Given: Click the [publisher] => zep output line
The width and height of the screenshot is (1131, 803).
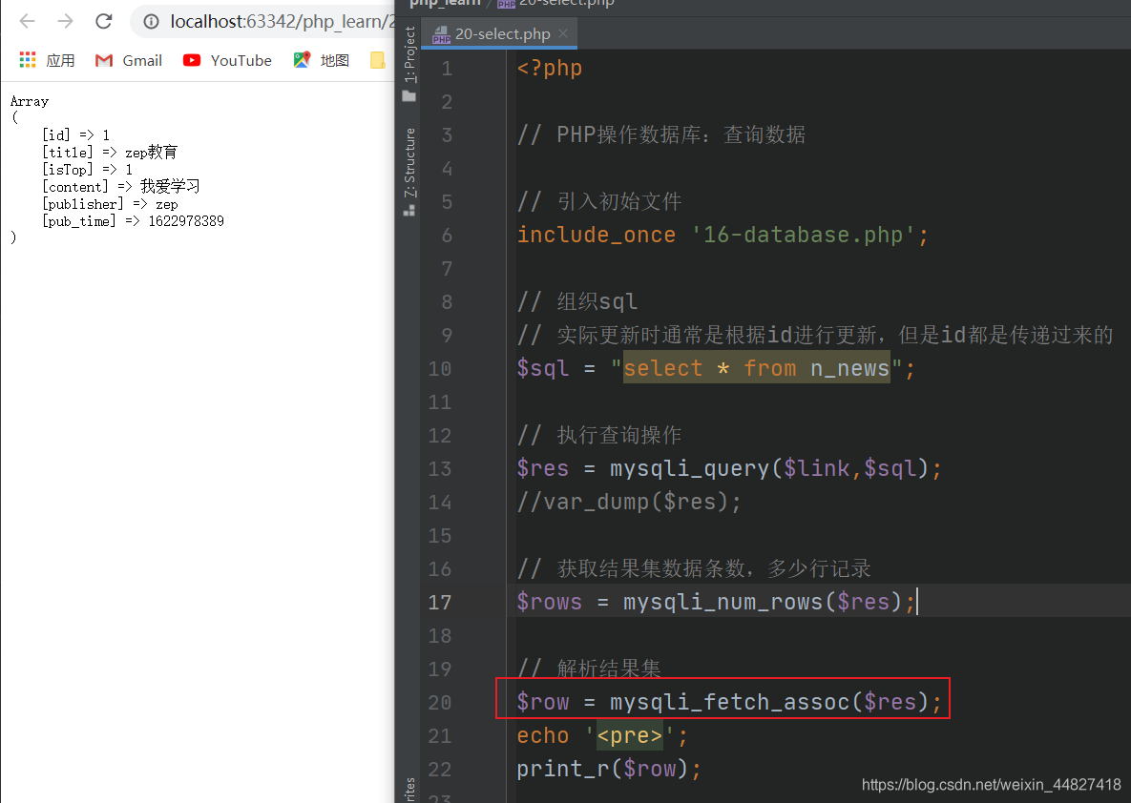Looking at the screenshot, I should [x=111, y=204].
